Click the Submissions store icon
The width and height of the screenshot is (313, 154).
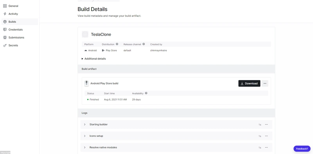coord(5,38)
